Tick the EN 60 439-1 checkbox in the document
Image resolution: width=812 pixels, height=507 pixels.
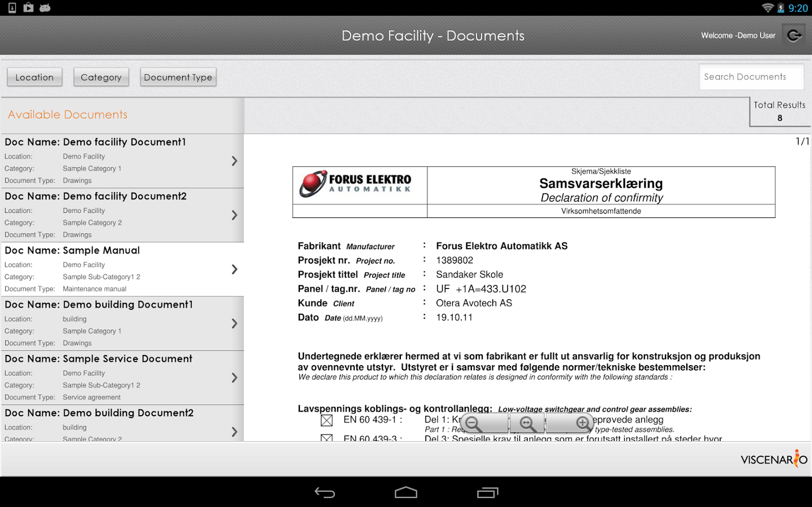(326, 420)
